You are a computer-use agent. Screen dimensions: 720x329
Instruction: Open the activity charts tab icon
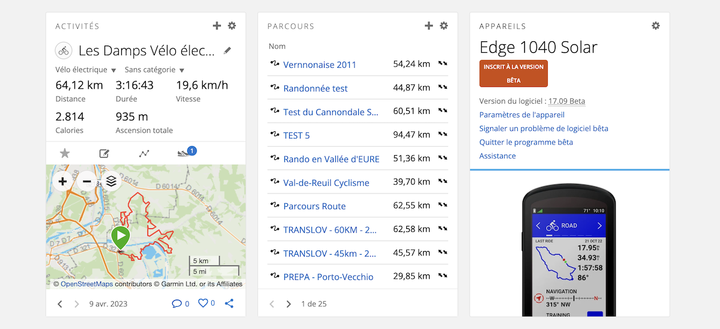click(144, 153)
